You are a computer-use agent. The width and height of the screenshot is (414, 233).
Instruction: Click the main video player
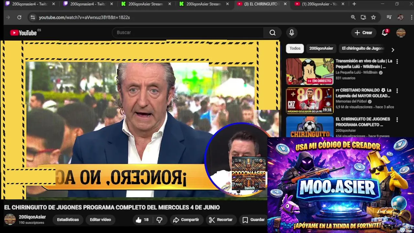(x=140, y=120)
